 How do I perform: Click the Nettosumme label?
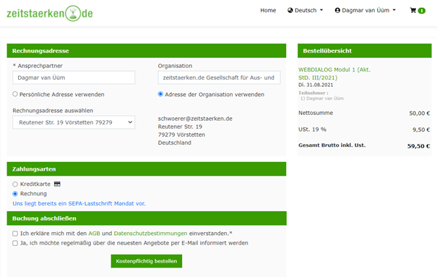point(316,113)
